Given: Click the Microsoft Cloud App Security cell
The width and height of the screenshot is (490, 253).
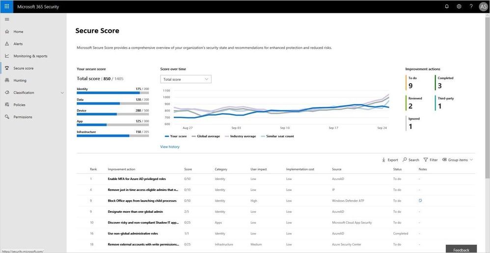Looking at the screenshot, I should pyautogui.click(x=352, y=223).
